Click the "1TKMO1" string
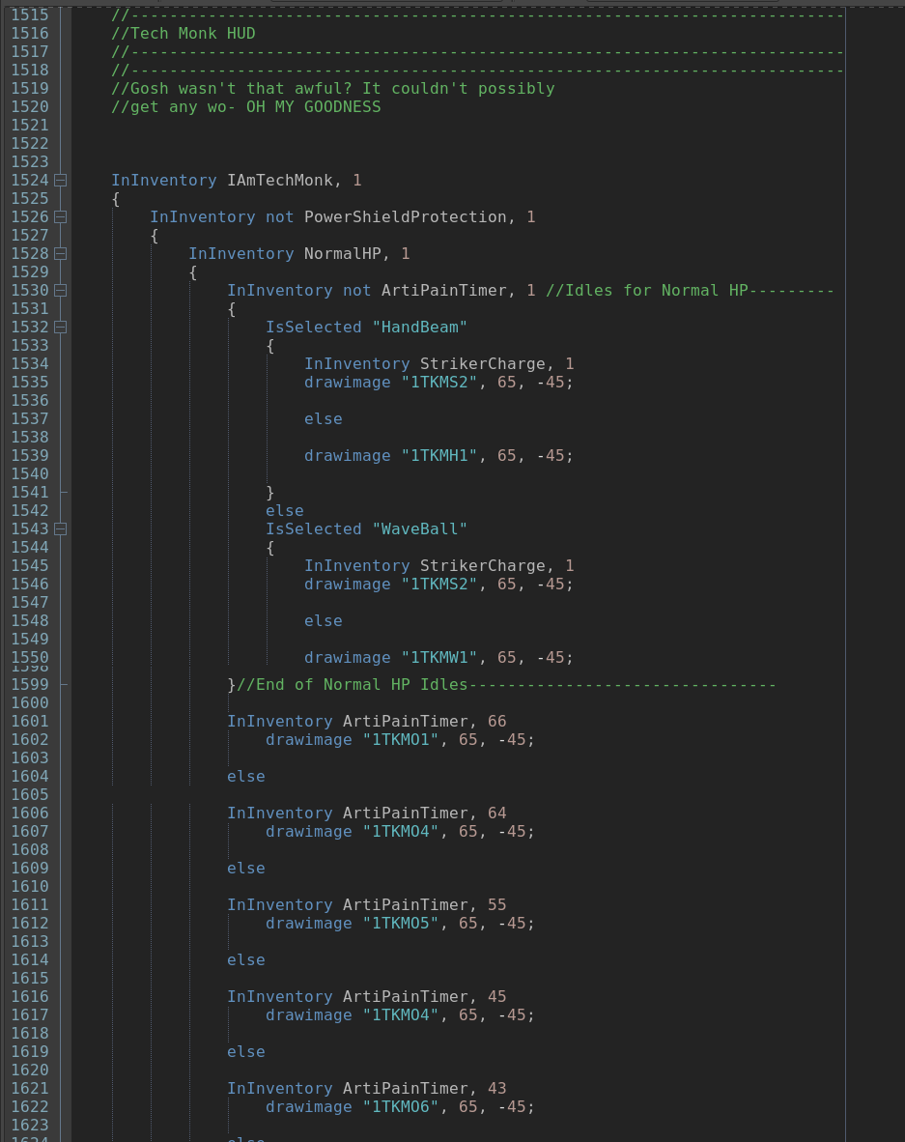The image size is (905, 1142). coord(401,740)
